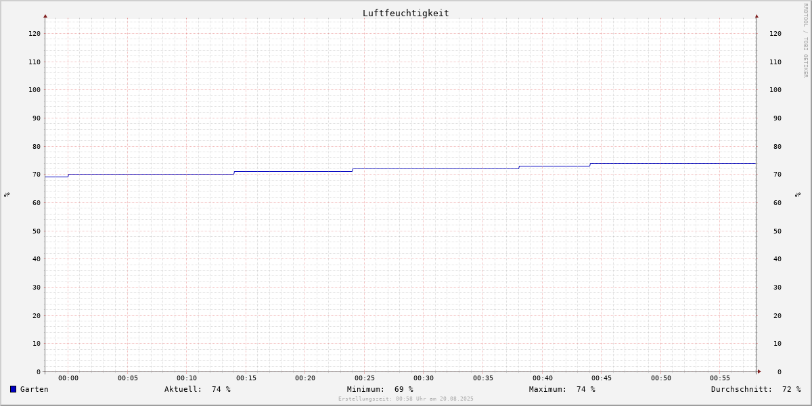Viewport: 812px width, 406px height.
Task: Click the 00:00 time axis label
Action: click(68, 378)
